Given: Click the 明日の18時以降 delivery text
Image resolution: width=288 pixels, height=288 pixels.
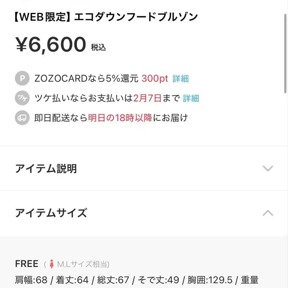Looking at the screenshot, I should [121, 118].
